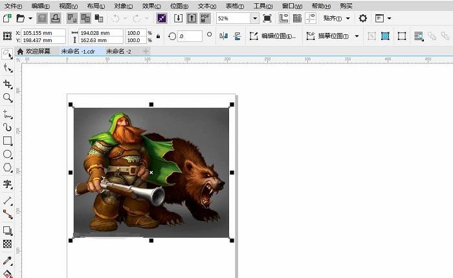This screenshot has height=278, width=453.
Task: Click the Export icon with up arrow
Action: pos(192,19)
